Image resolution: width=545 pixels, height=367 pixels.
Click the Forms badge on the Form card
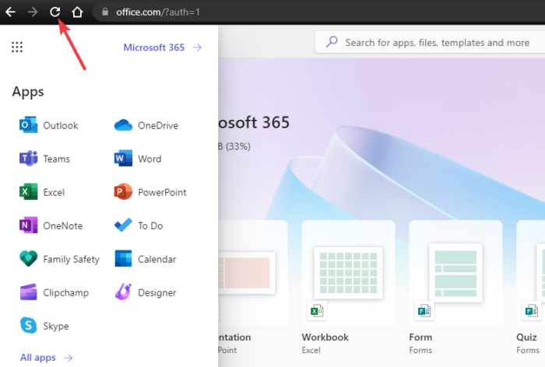(x=424, y=311)
